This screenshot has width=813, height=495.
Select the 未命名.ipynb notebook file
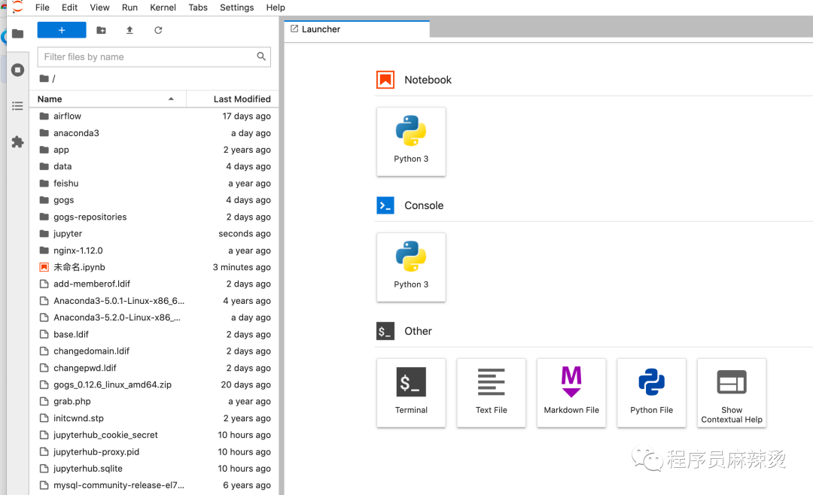(x=154, y=267)
